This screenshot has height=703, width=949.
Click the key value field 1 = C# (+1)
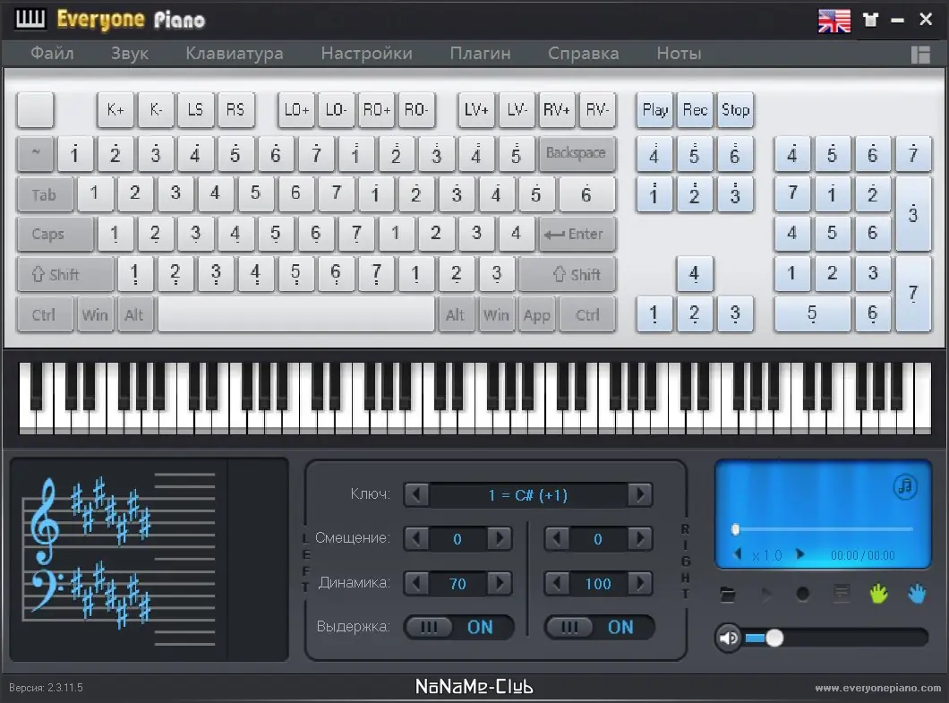pyautogui.click(x=528, y=495)
